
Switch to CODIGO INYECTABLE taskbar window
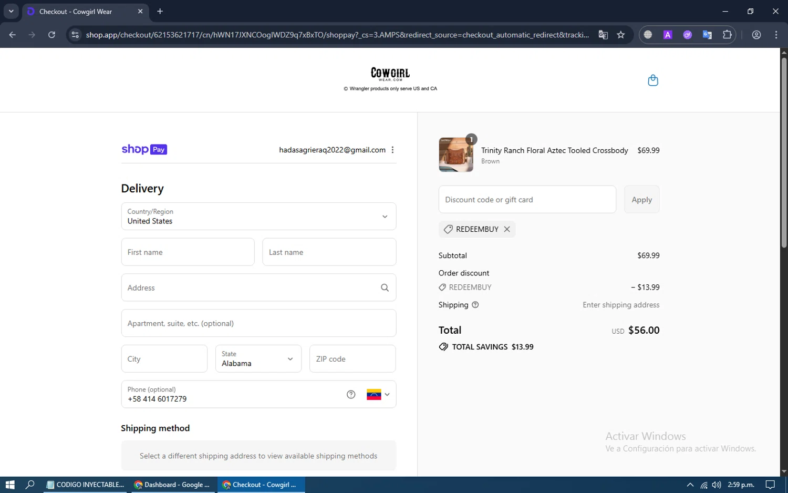(85, 485)
